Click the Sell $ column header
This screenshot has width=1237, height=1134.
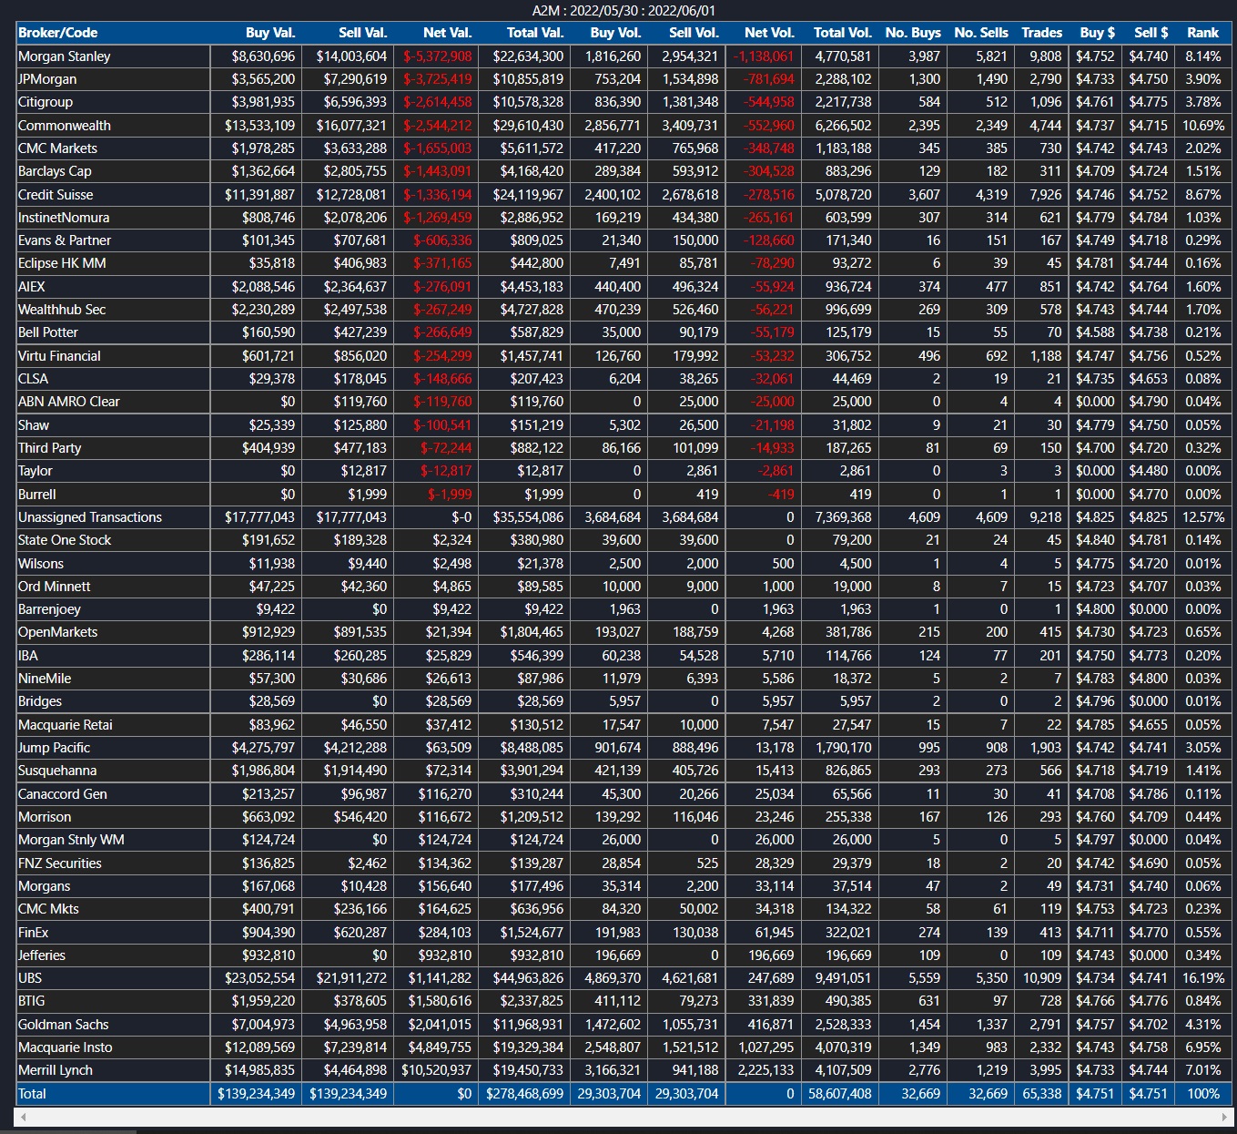pyautogui.click(x=1151, y=33)
